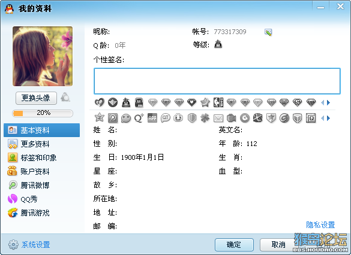Click the QQ level penguin icon
351x255 pixels.
click(218, 44)
